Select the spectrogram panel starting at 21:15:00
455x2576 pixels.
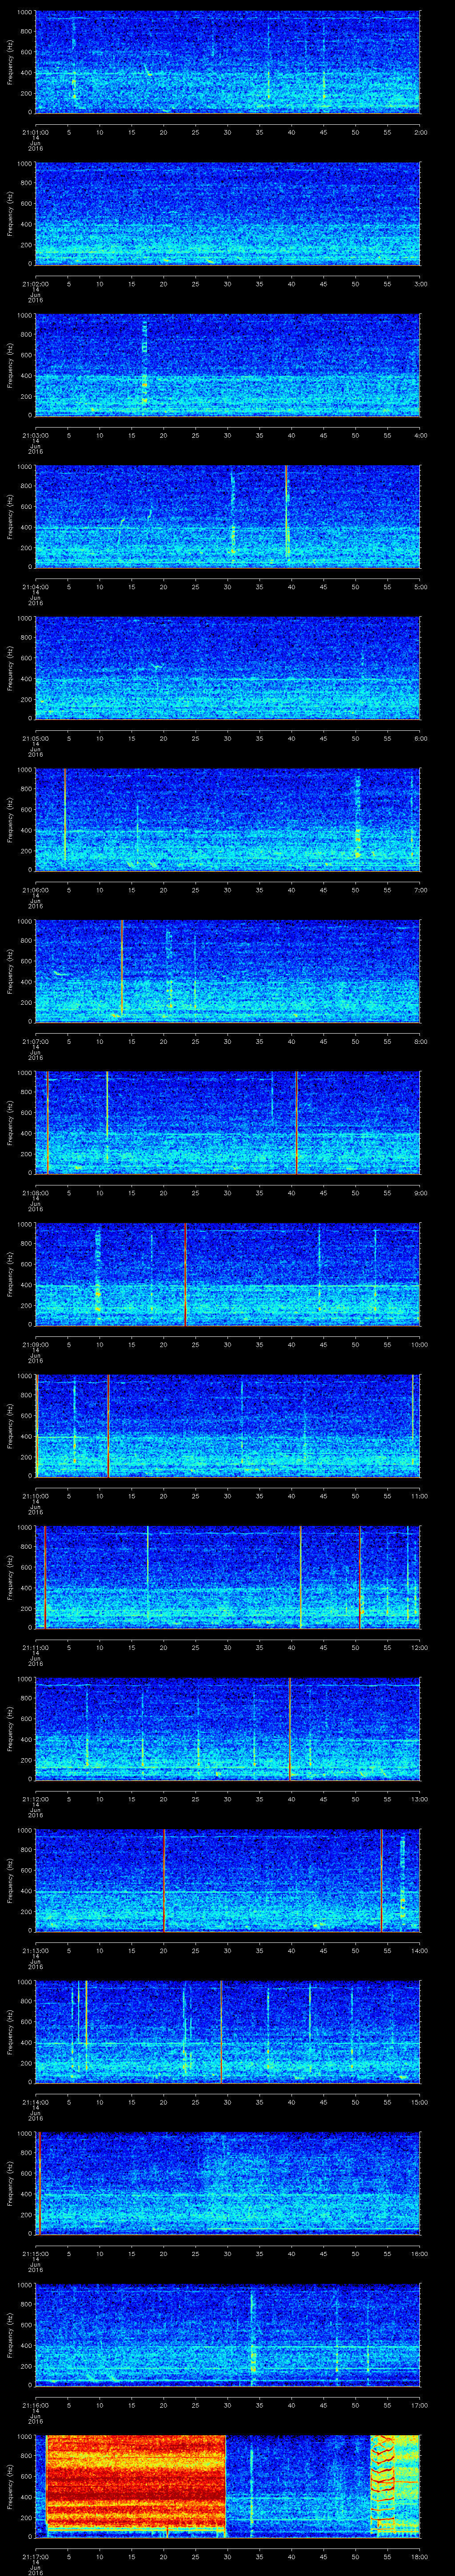pos(227,2183)
